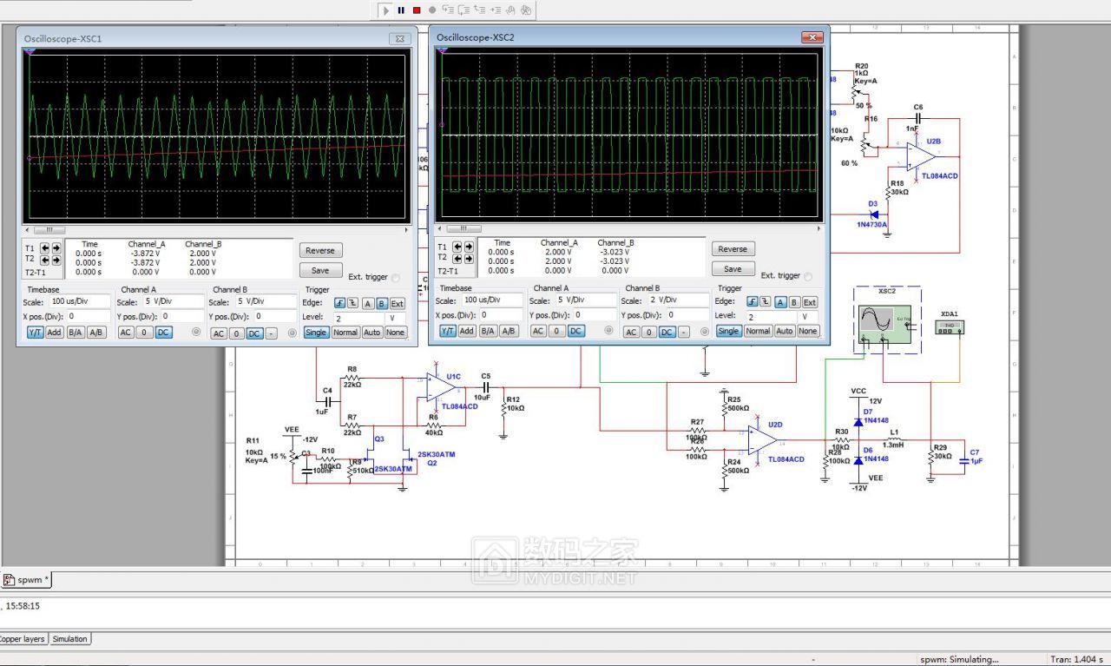
Task: Set XSC1 trigger mode to Auto
Action: click(x=371, y=333)
